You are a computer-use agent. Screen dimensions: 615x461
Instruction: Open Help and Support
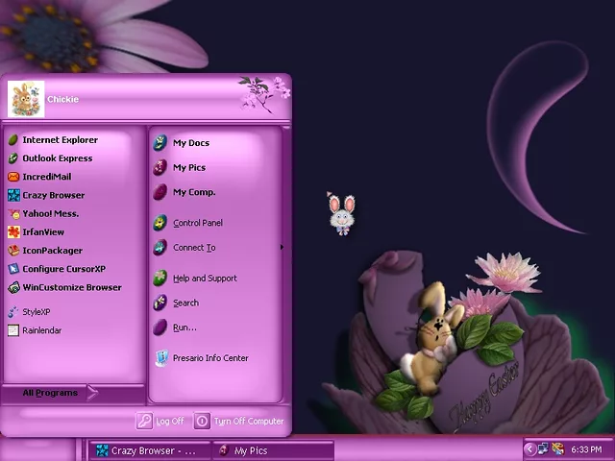point(204,279)
